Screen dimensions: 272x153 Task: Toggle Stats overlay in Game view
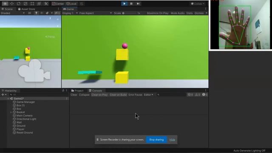pos(189,13)
